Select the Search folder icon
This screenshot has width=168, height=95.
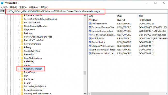(x=22, y=83)
